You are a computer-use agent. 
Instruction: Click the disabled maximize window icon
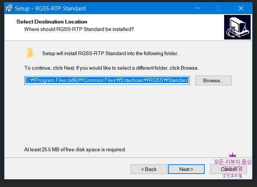(219, 8)
